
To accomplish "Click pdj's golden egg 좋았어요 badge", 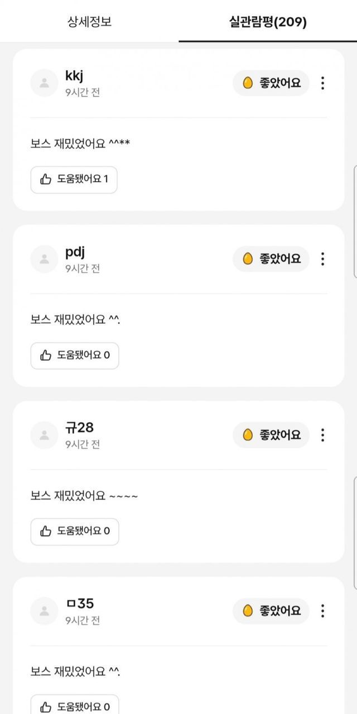I will pos(271,259).
